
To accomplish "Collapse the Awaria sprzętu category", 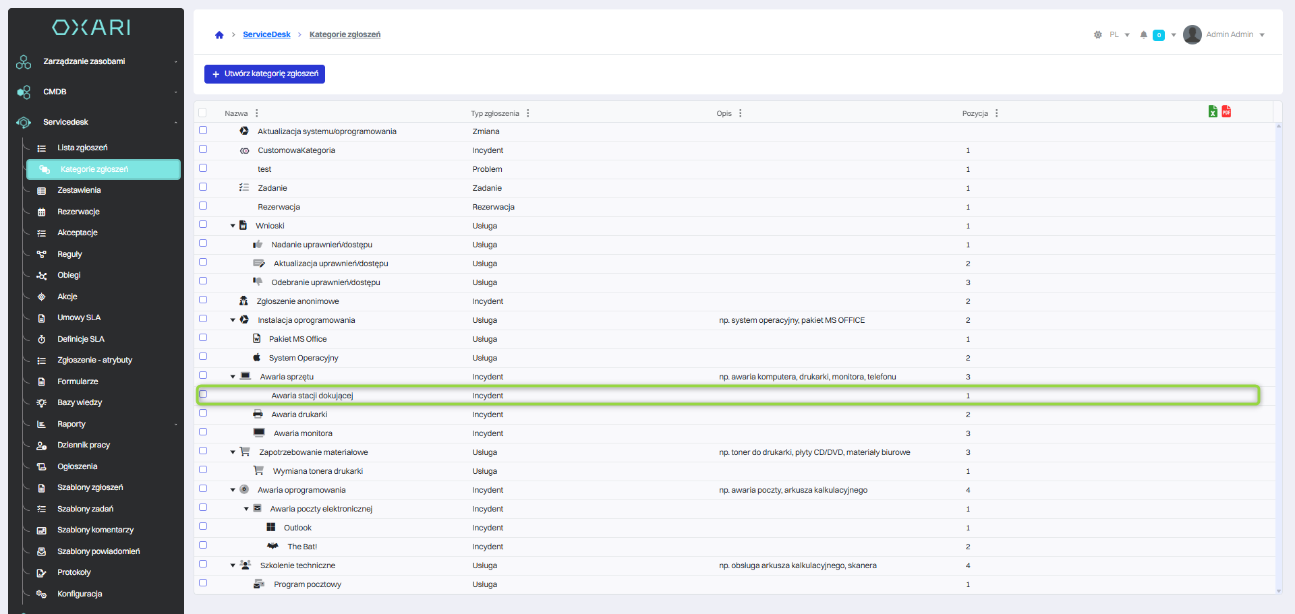I will click(233, 377).
